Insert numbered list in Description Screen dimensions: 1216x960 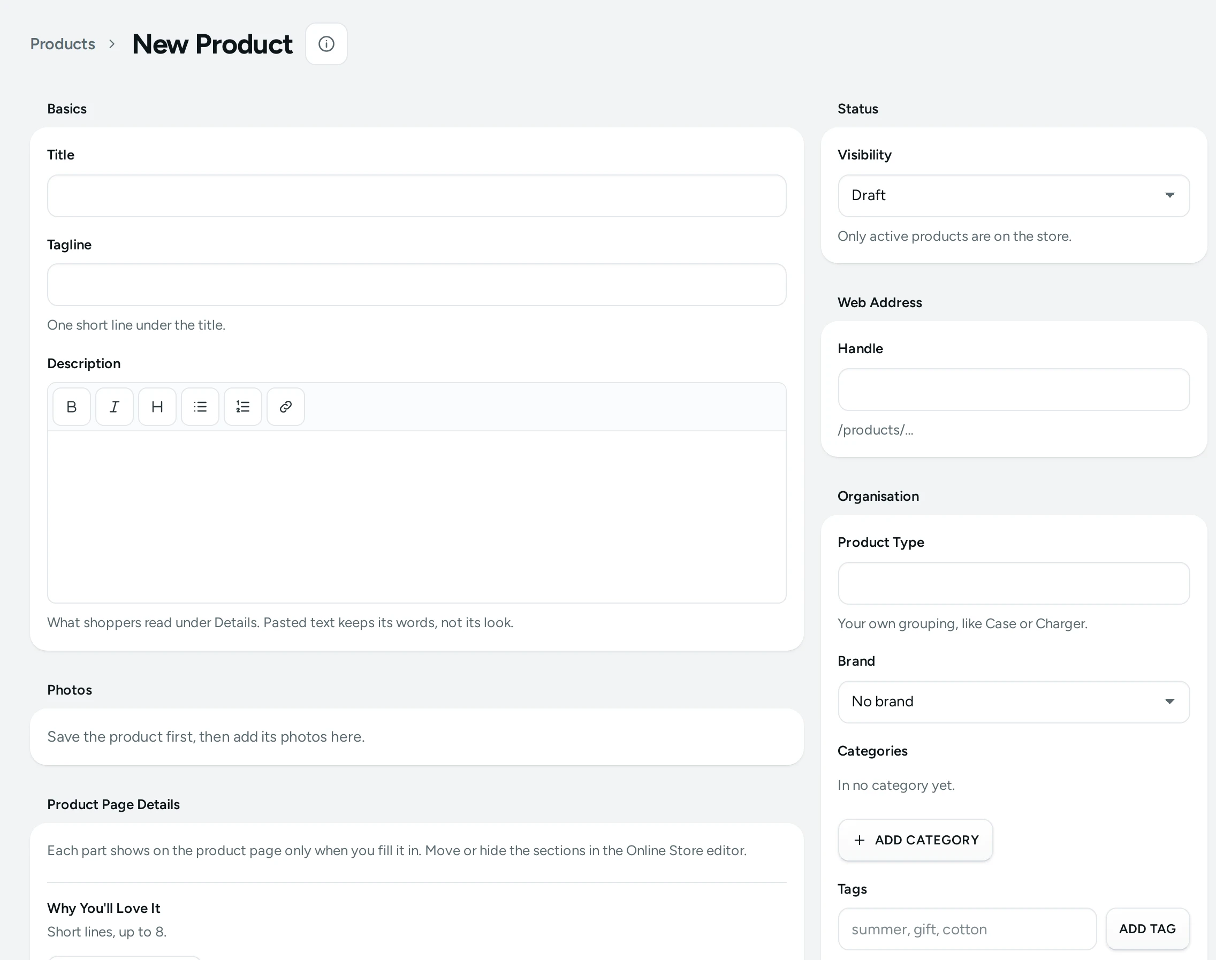point(243,406)
